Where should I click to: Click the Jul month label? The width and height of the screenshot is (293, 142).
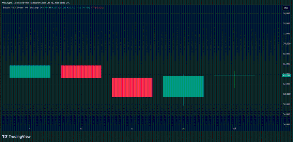point(234,128)
